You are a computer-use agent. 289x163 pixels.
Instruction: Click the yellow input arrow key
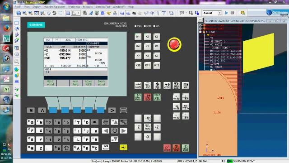[x=123, y=147]
